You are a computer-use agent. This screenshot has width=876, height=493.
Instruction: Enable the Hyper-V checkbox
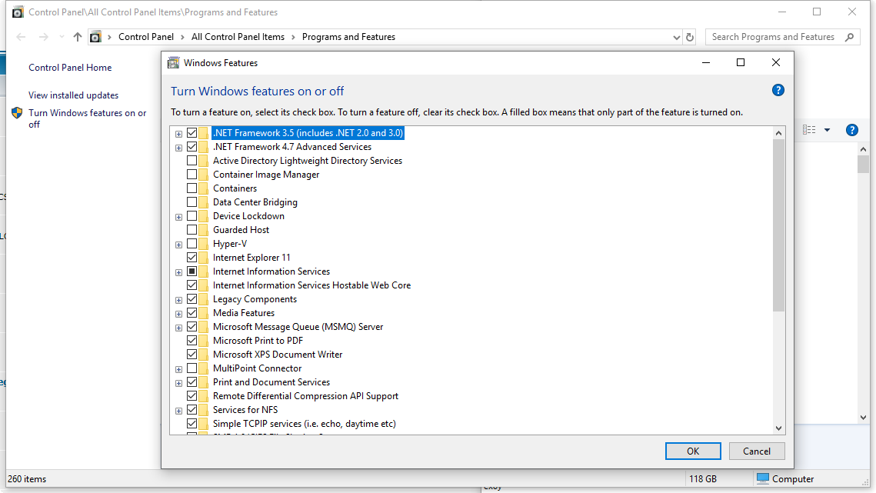192,244
